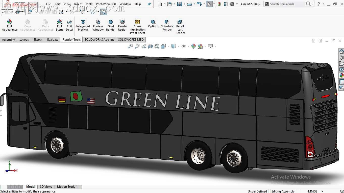The height and width of the screenshot is (193, 344).
Task: Expand the Print dropdown arrow
Action: [x=194, y=4]
